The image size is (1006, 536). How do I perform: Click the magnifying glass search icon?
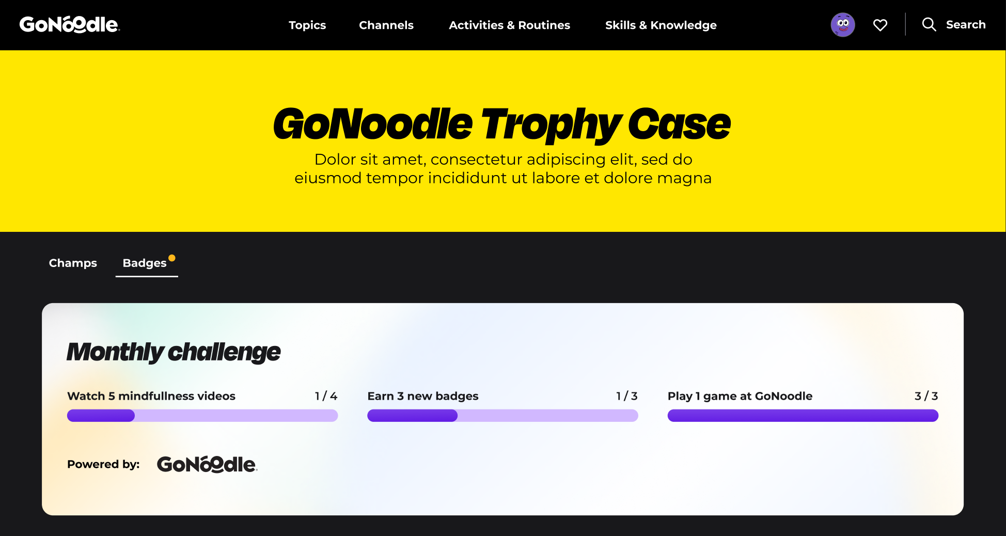tap(929, 24)
